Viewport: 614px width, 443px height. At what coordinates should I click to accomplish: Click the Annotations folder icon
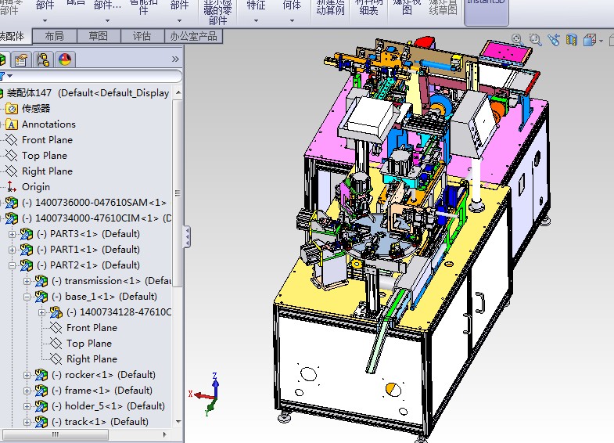[x=12, y=124]
